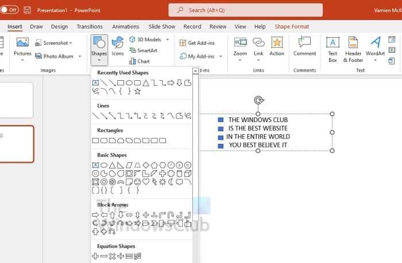The height and width of the screenshot is (263, 402).
Task: Click the Icons button in the ribbon
Action: point(118,46)
